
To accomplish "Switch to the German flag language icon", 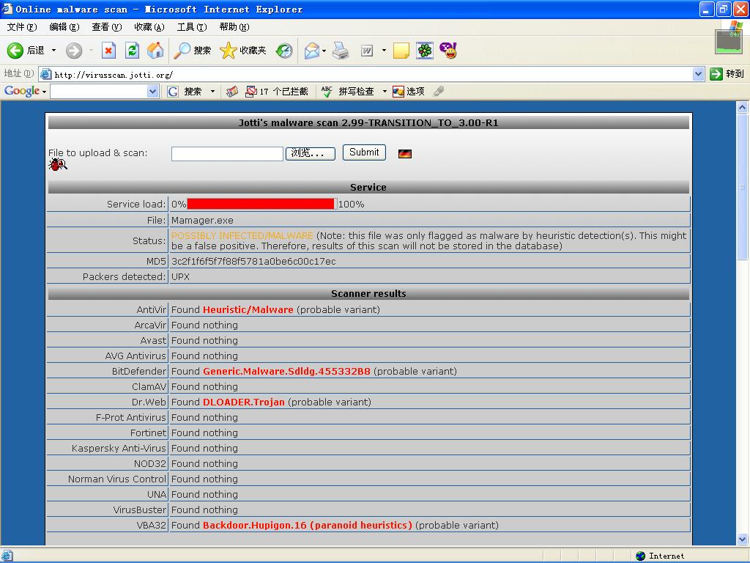I will coord(404,154).
